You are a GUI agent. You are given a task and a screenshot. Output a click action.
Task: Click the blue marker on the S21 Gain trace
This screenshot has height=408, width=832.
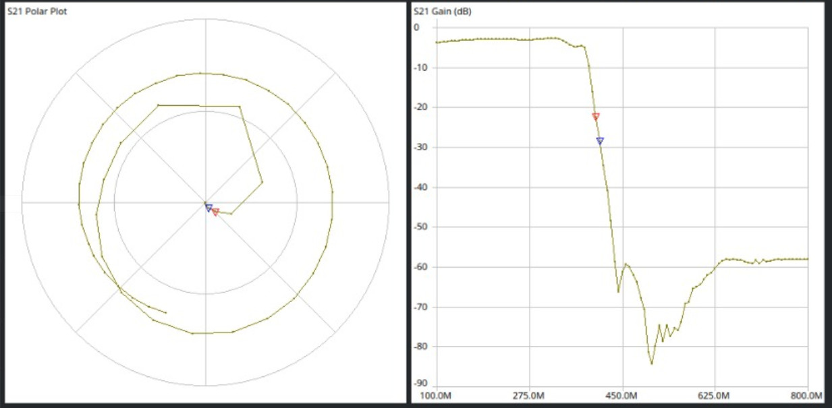coord(600,141)
